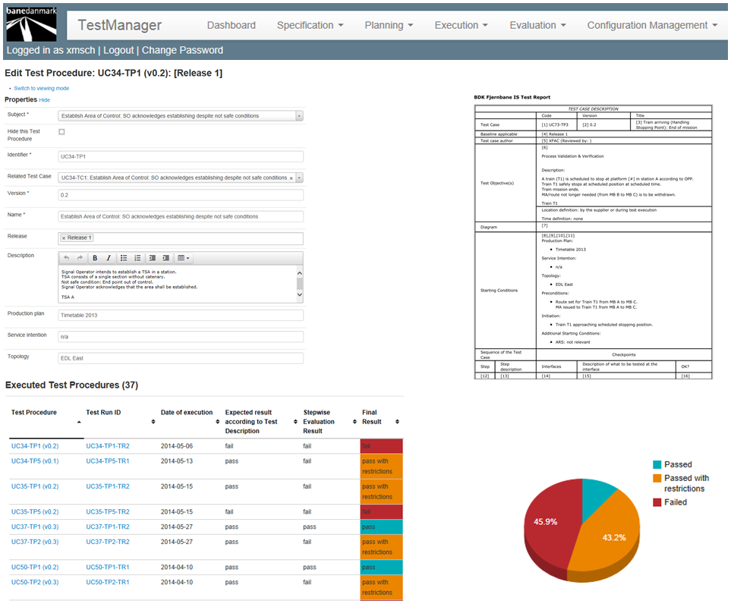The height and width of the screenshot is (607, 731).
Task: Clear the Related Test Case selection
Action: pos(291,178)
